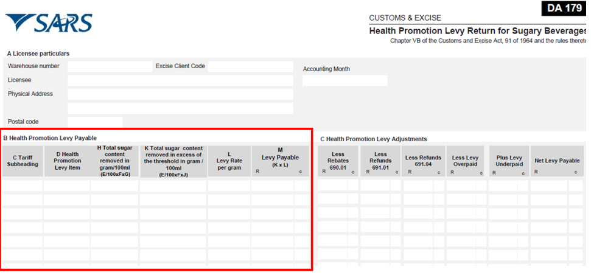Focus the first Physical Address line
The image size is (591, 275).
180,94
